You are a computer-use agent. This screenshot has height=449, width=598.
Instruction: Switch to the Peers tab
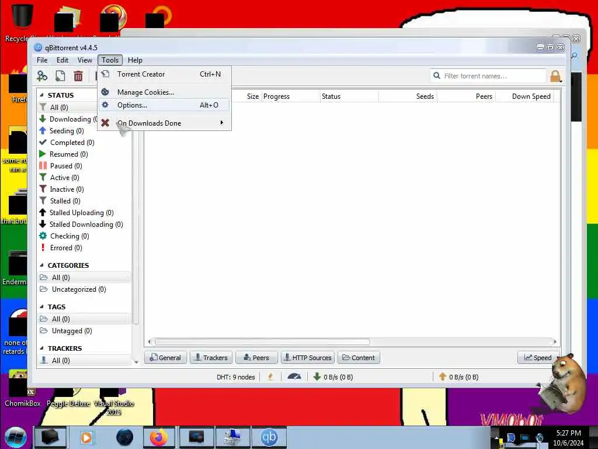257,358
